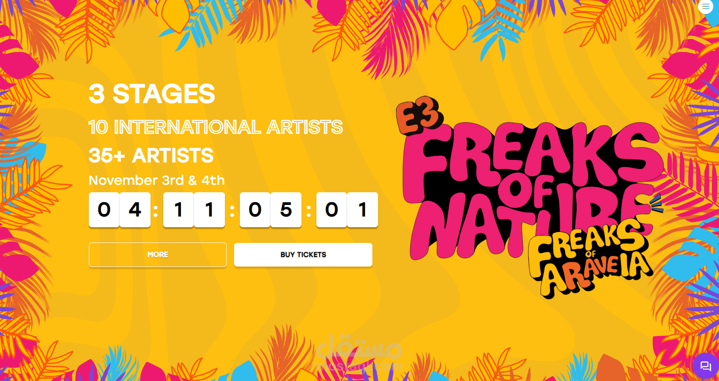Select the seconds counter showing 01
The image size is (719, 381).
(347, 210)
